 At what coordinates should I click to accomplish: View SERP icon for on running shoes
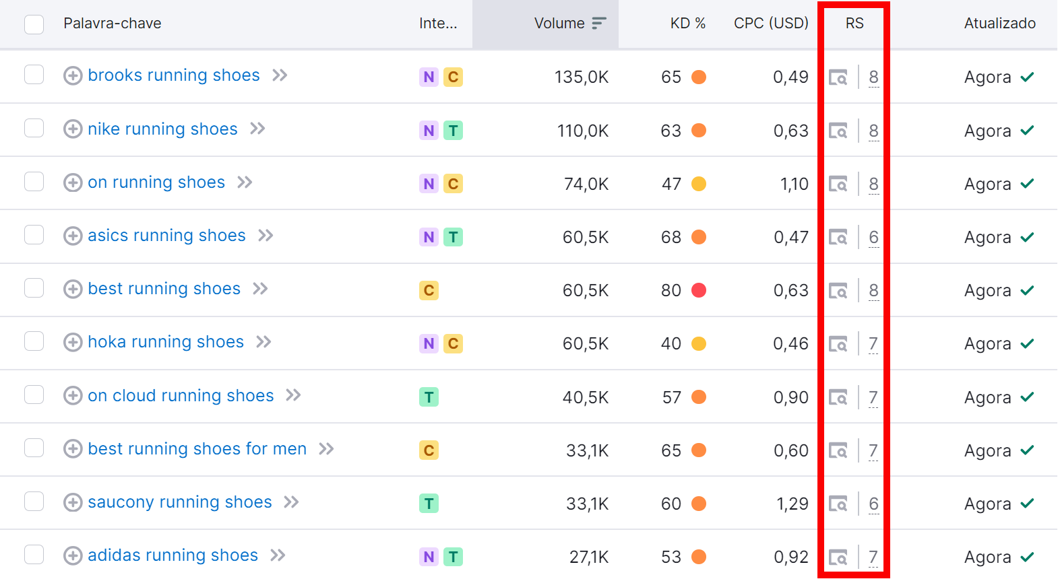[838, 184]
